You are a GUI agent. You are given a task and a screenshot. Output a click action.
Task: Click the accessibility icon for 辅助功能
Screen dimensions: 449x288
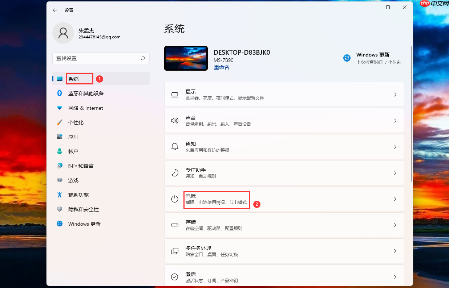pos(59,195)
